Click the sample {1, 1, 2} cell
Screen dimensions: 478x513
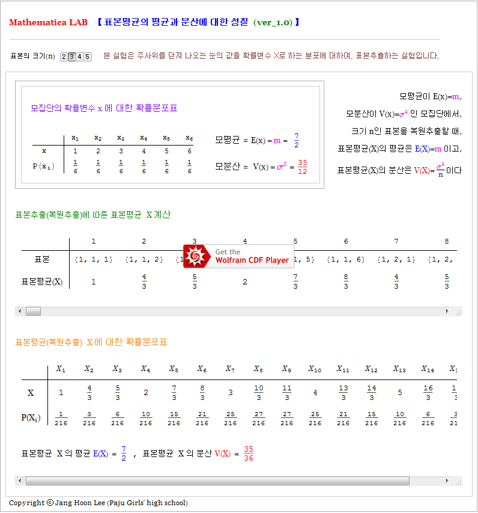click(144, 259)
